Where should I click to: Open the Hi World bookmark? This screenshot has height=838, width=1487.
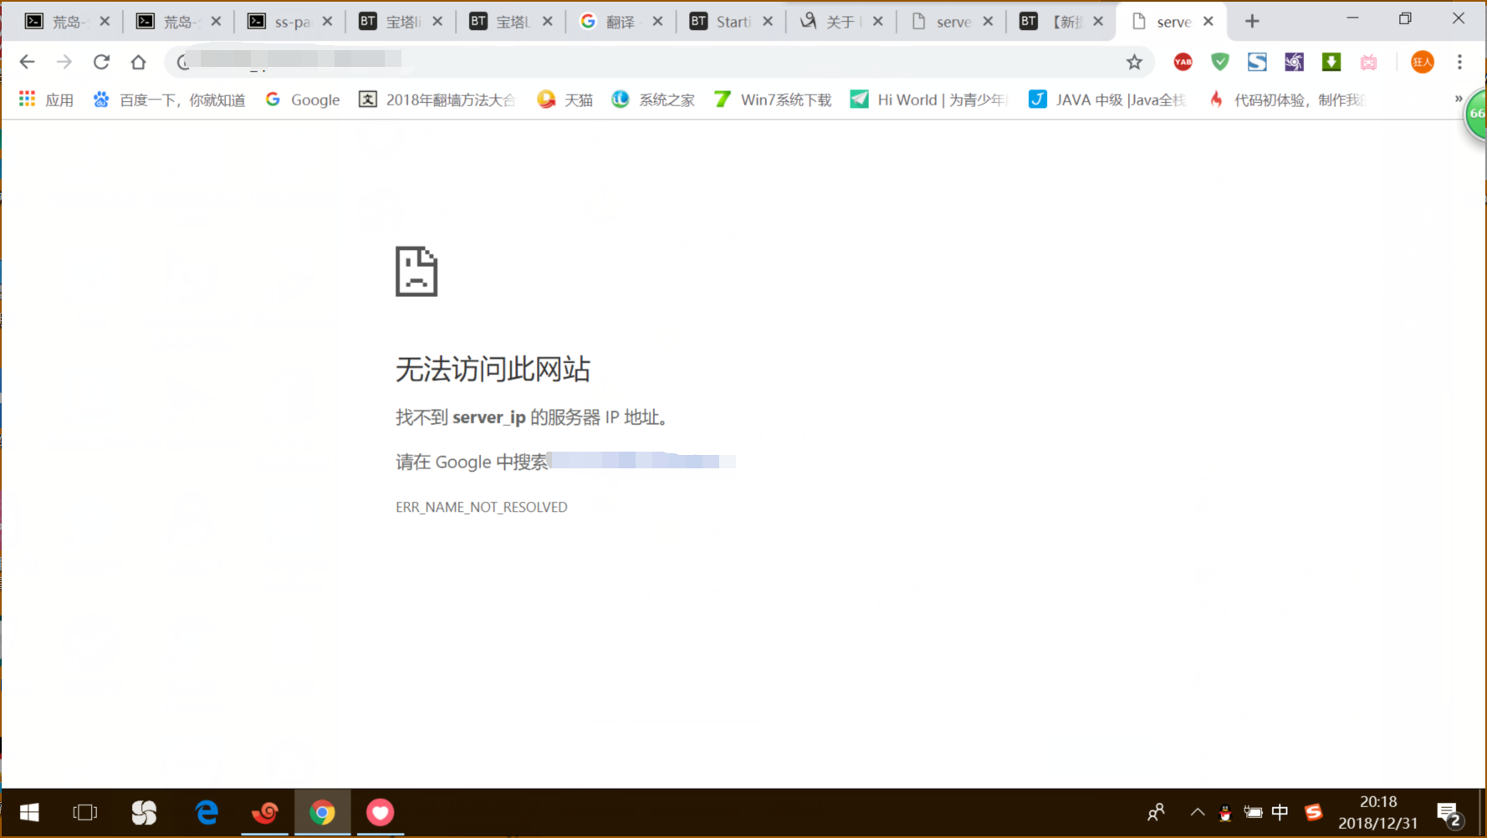(x=929, y=100)
